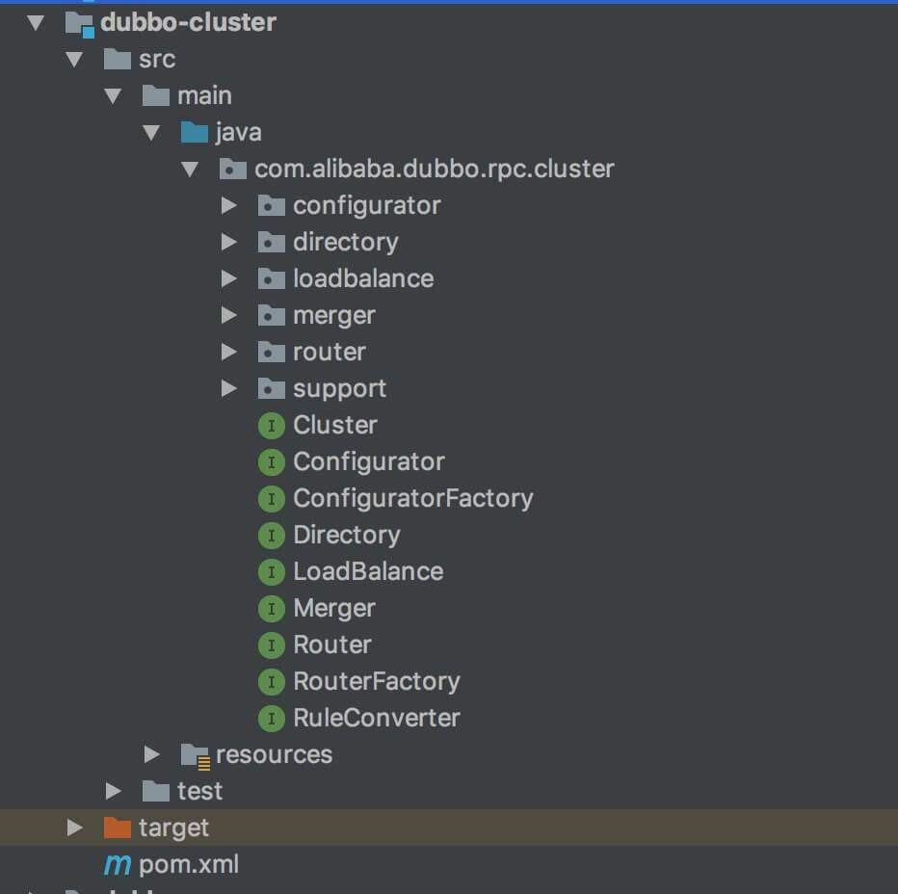Image resolution: width=898 pixels, height=894 pixels.
Task: Select the support package
Action: (339, 388)
